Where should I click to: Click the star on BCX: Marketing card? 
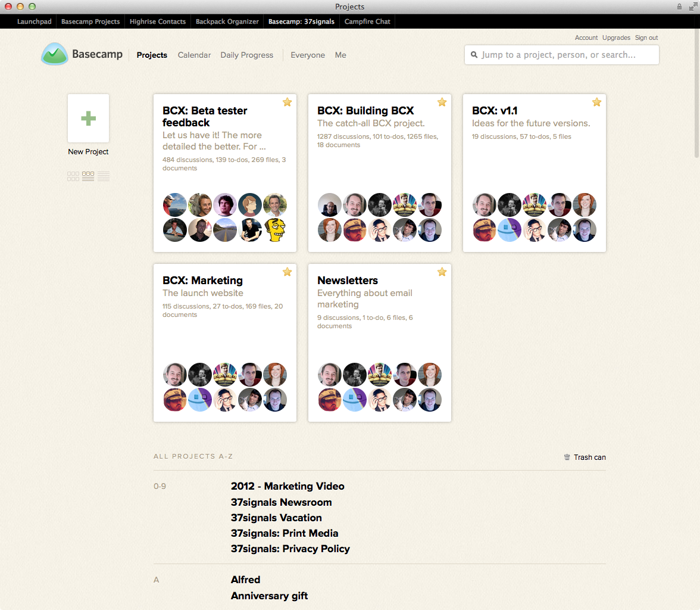(287, 272)
